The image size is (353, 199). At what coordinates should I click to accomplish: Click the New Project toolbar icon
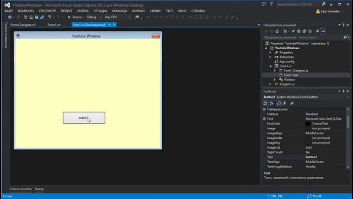pos(25,17)
